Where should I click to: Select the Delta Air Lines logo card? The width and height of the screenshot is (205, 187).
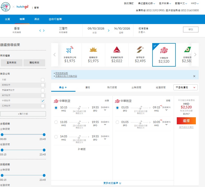pyautogui.click(x=117, y=55)
